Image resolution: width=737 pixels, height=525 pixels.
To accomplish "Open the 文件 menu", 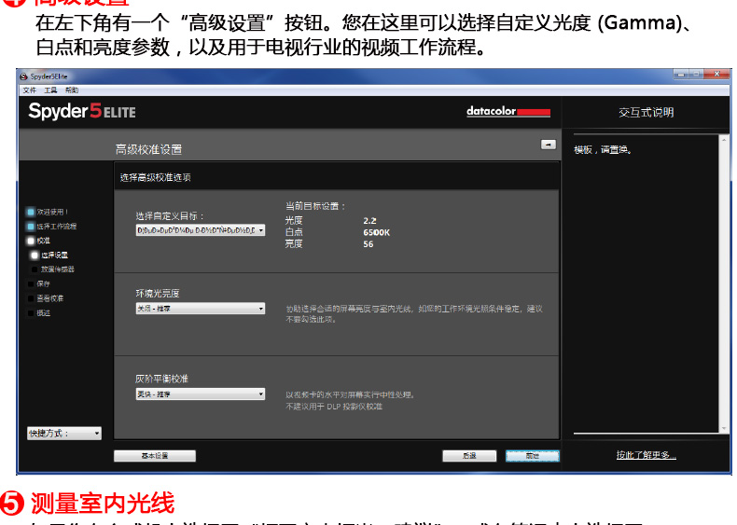I will coord(29,90).
